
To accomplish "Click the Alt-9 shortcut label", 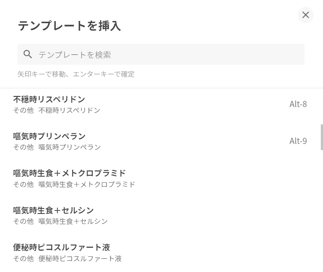I will (298, 141).
